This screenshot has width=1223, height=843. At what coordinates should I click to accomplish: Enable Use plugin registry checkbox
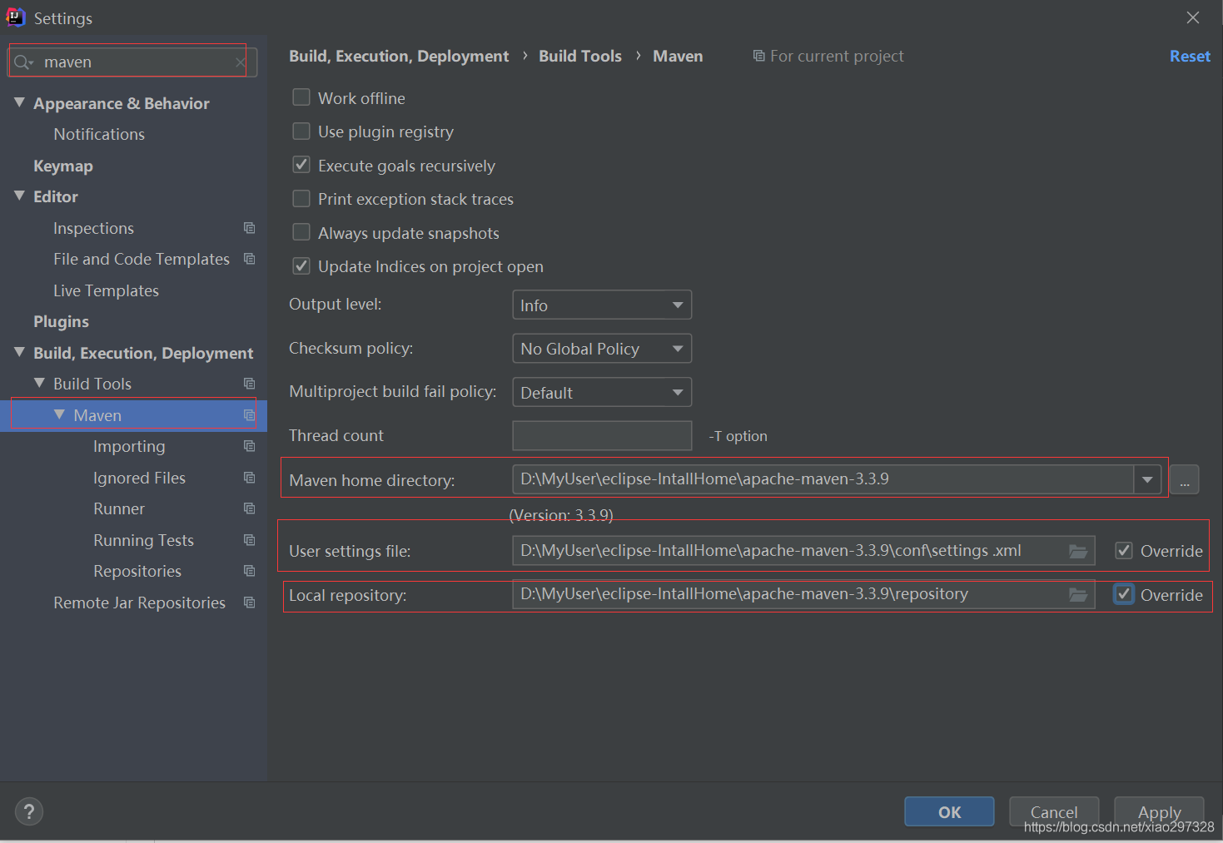point(301,131)
